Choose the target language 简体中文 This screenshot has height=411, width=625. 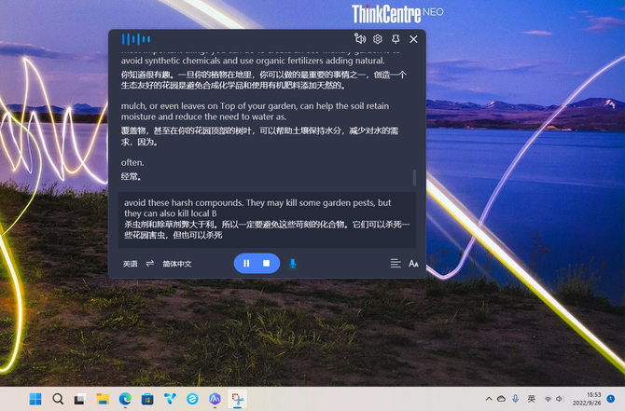click(177, 264)
